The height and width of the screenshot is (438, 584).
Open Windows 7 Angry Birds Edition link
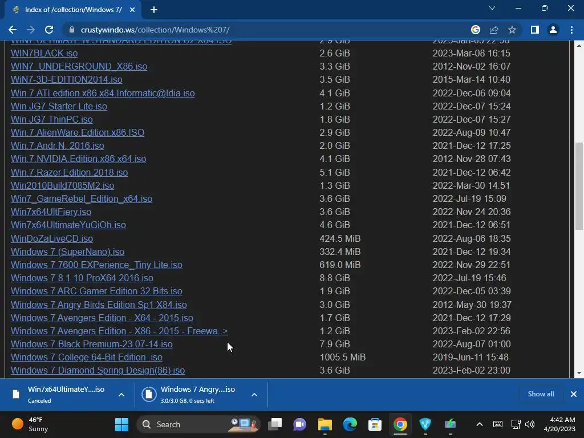pos(99,305)
